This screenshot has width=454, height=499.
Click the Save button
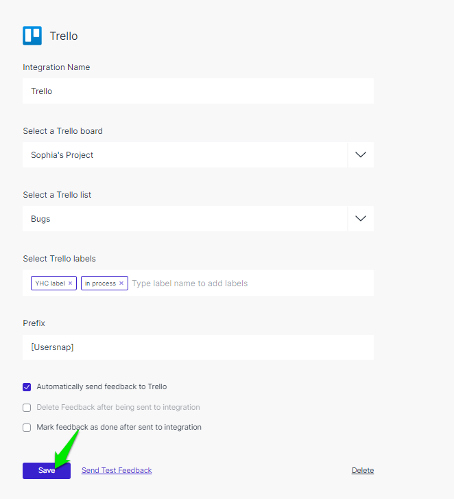pos(47,471)
